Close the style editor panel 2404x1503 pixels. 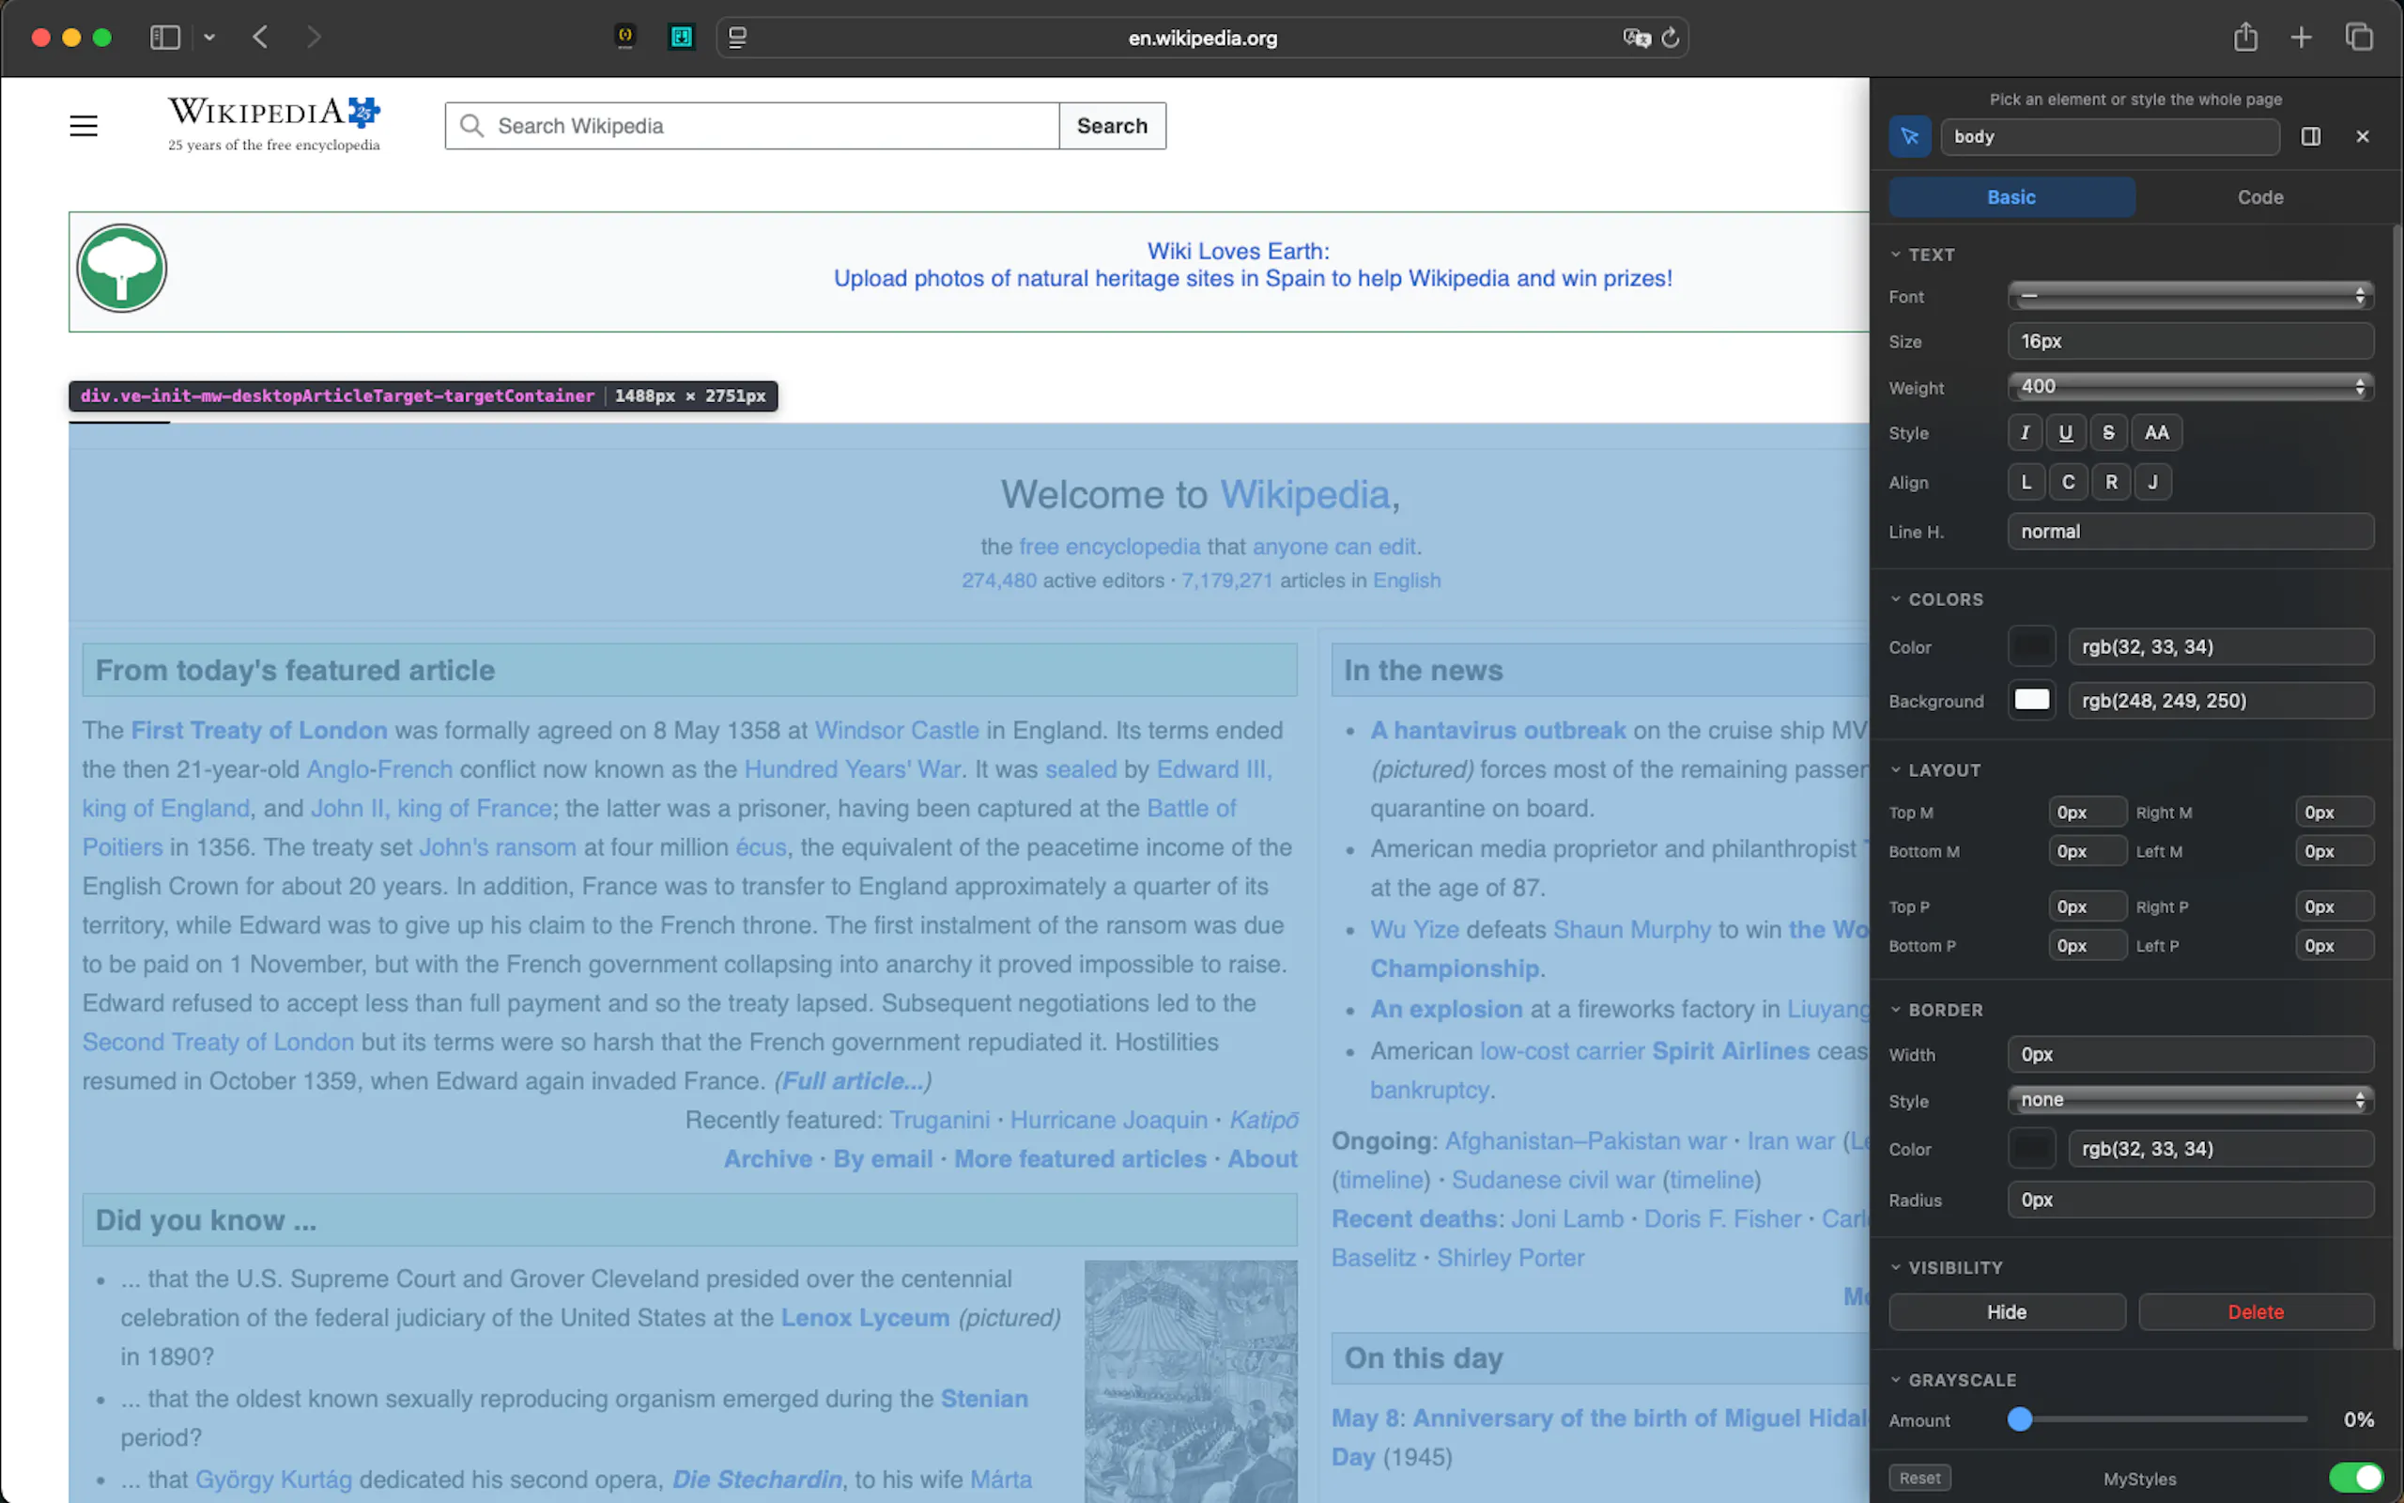pyautogui.click(x=2363, y=137)
